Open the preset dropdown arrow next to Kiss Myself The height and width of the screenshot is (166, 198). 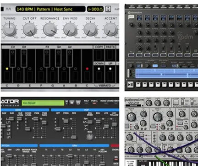click(67, 102)
